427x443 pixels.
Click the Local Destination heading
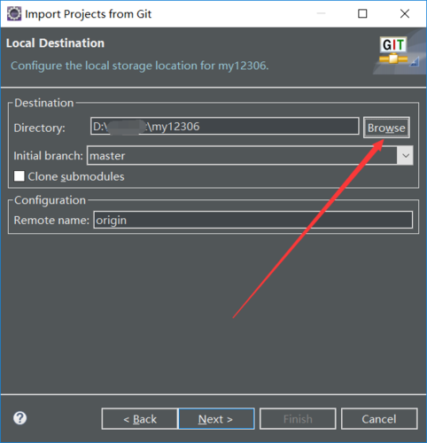[55, 43]
